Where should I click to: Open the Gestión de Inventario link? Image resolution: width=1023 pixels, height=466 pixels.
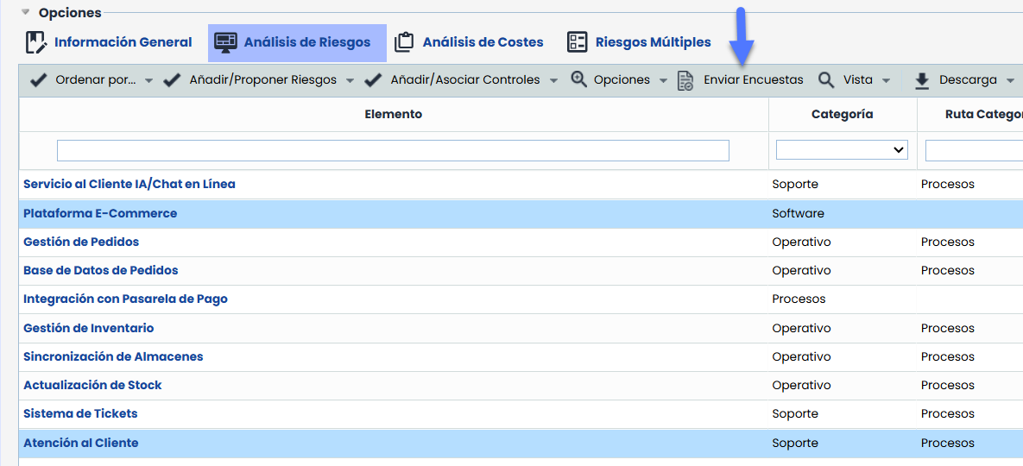point(89,328)
